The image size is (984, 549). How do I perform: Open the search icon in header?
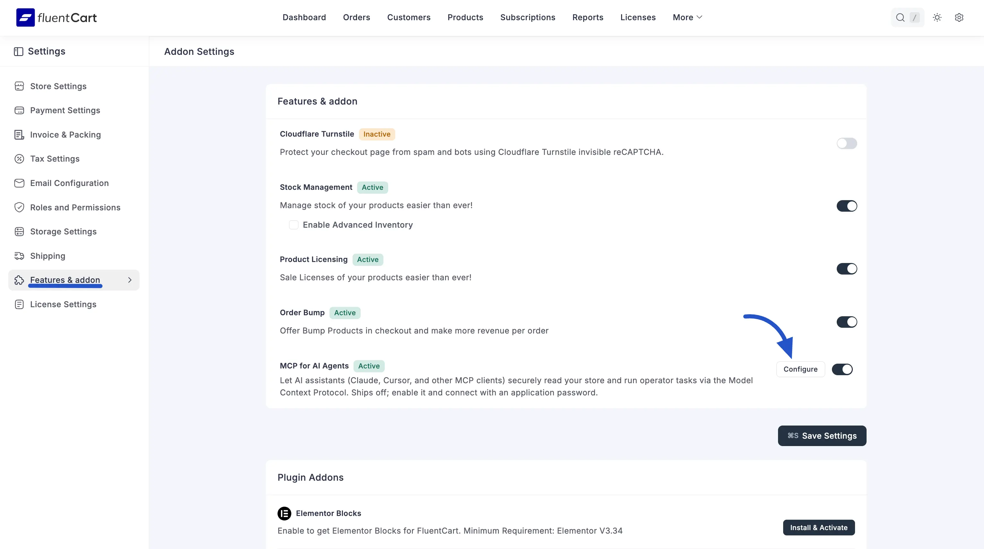tap(900, 18)
